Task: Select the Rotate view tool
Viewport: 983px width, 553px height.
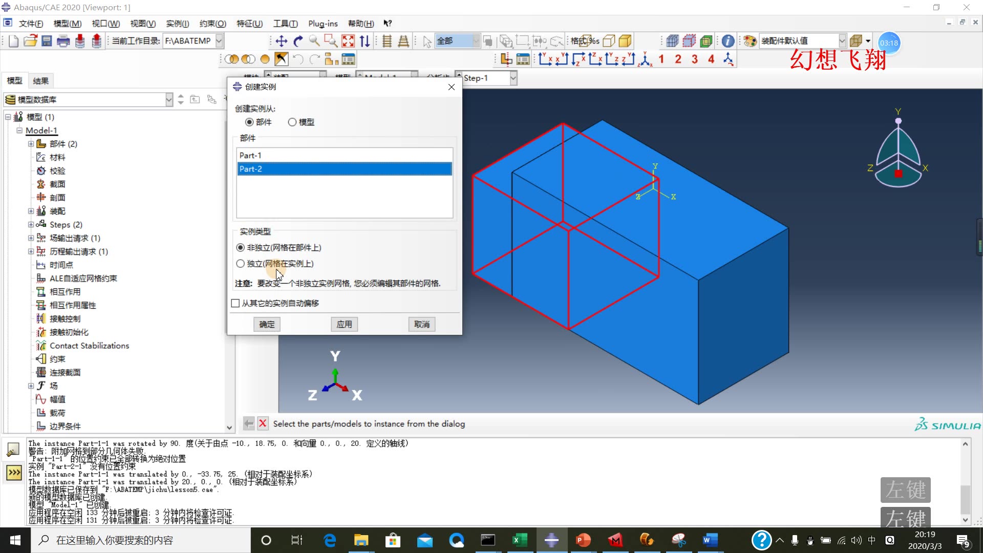Action: coord(298,41)
